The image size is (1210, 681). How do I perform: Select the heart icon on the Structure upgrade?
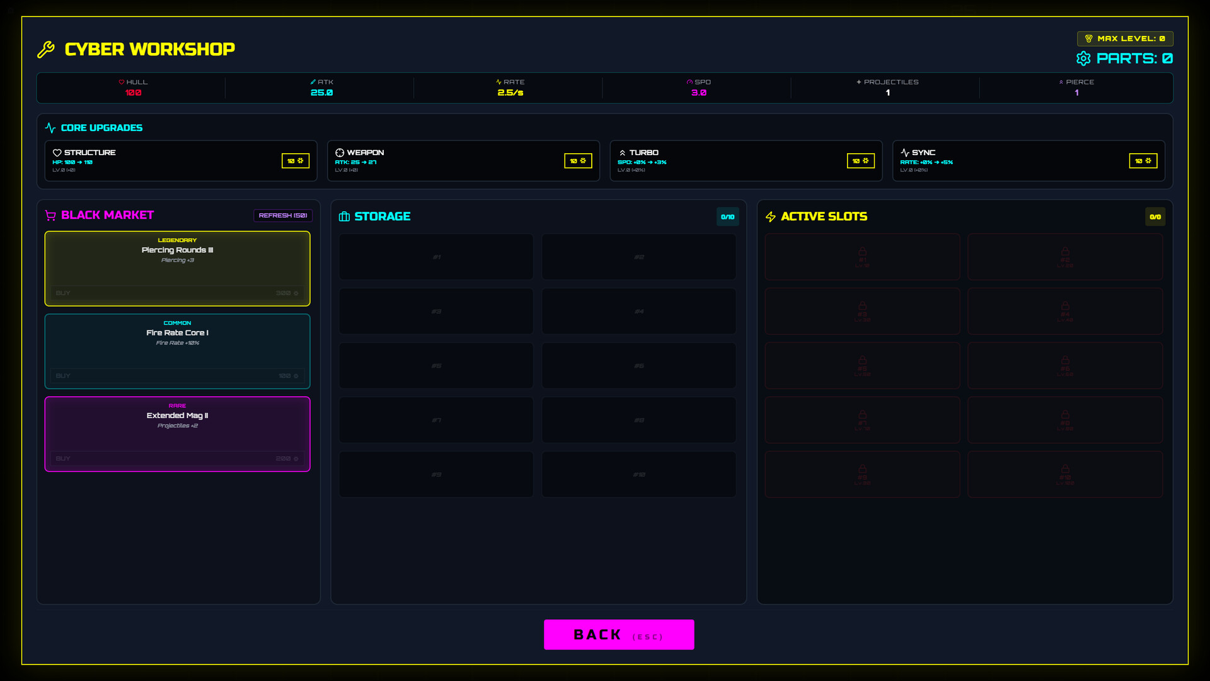(x=57, y=152)
